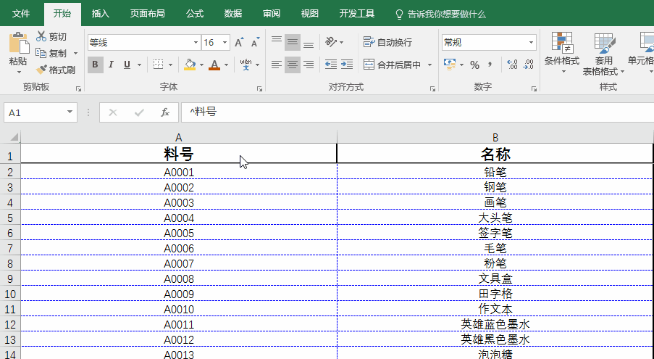Click the phonetic guide wén icon
Screen dimensions: 654x359
(x=246, y=65)
